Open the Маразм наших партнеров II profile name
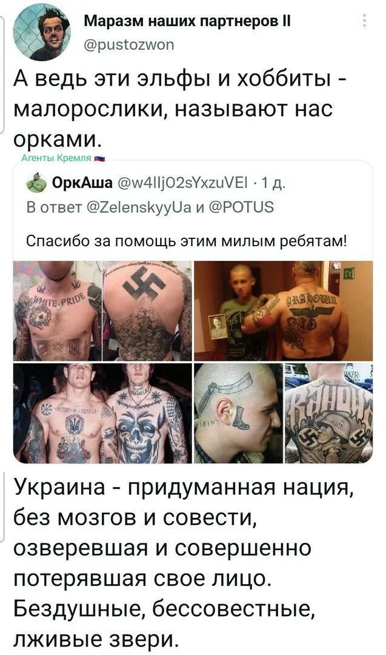The height and width of the screenshot is (655, 386). click(x=187, y=21)
